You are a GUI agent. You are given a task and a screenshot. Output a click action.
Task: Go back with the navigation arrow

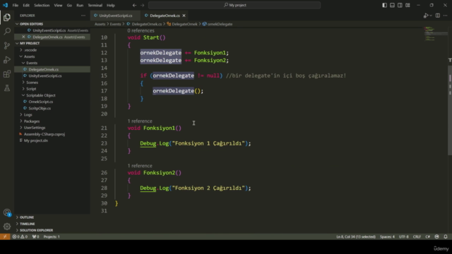[135, 5]
